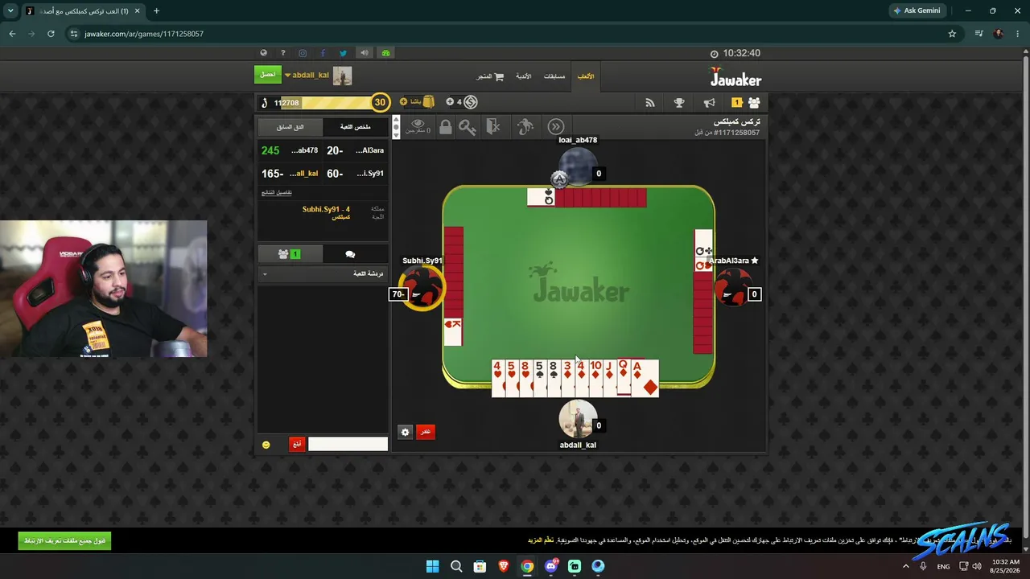Click Subhi.Sy91 player avatar
Viewport: 1030px width, 579px height.
[421, 289]
